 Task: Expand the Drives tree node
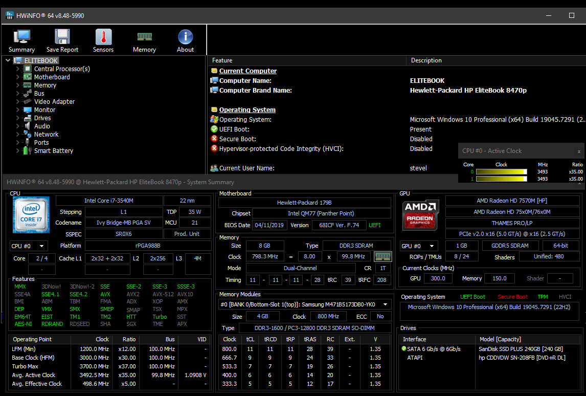click(17, 118)
